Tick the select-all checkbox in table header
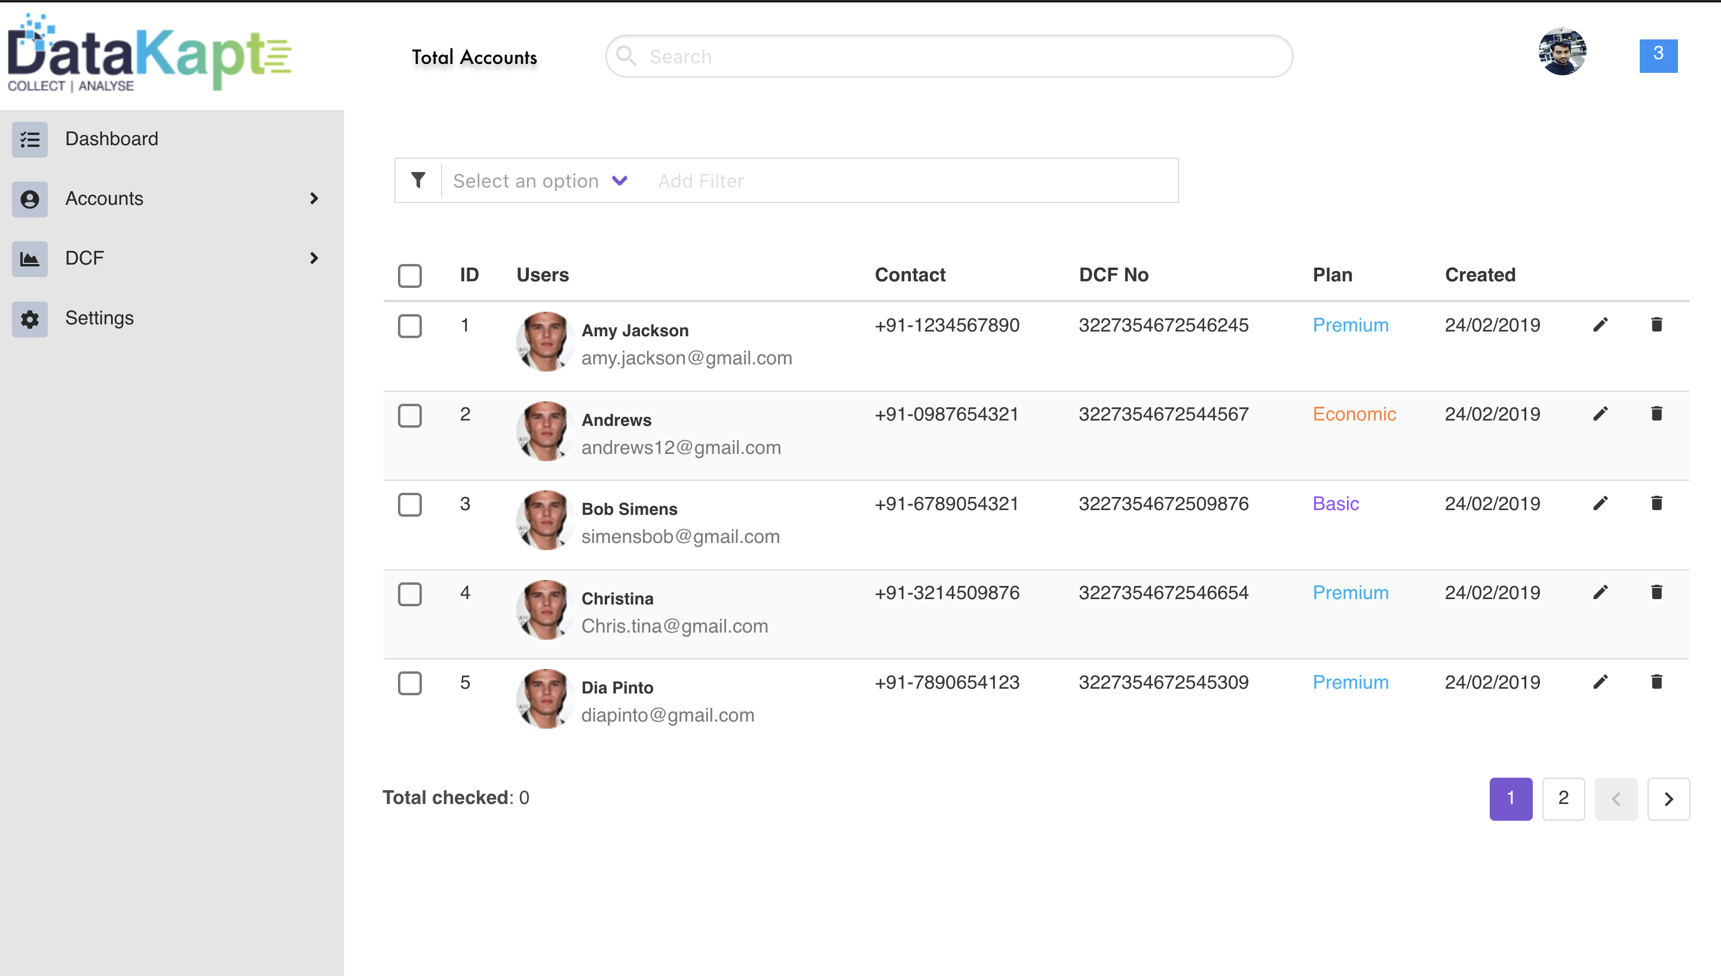The height and width of the screenshot is (976, 1721). coord(410,275)
